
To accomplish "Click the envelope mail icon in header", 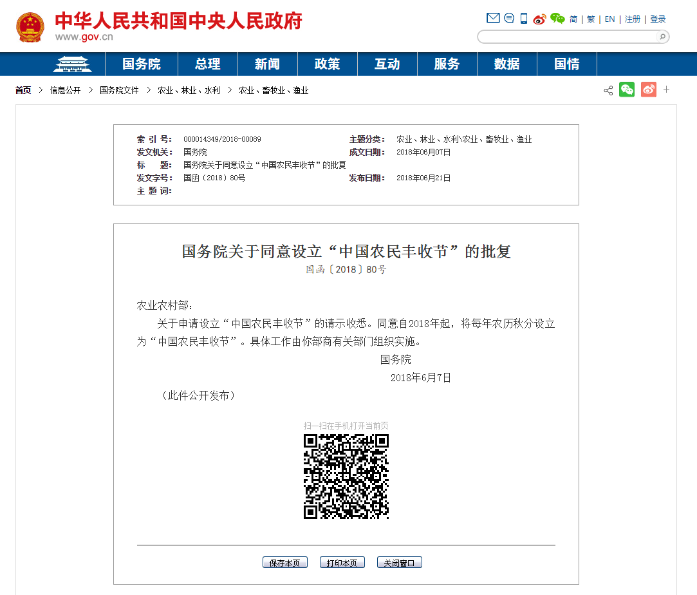I will point(493,19).
